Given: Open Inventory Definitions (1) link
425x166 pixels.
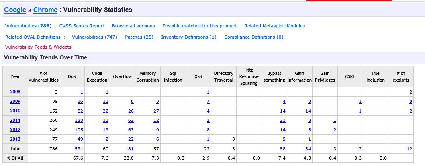Looking at the screenshot, I should (x=189, y=37).
